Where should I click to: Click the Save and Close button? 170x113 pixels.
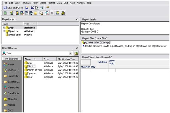(13, 8)
